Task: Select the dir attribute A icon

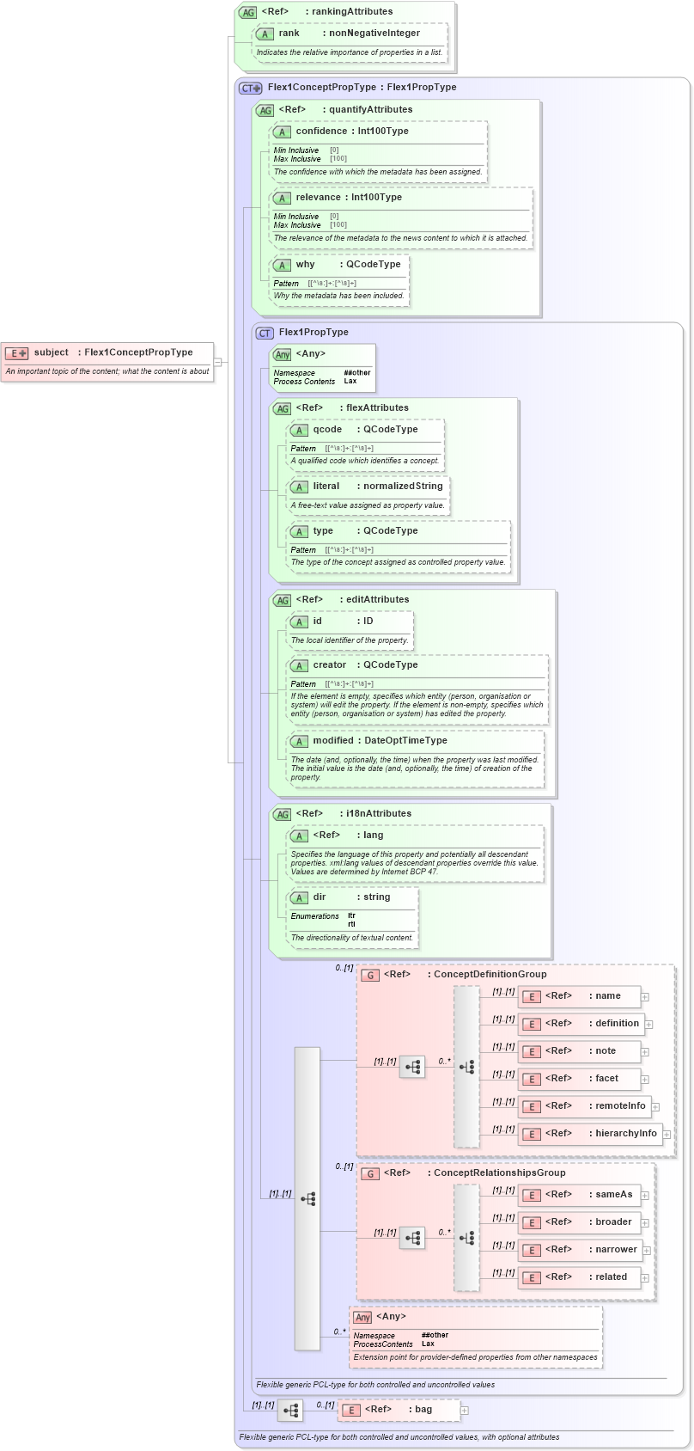Action: (299, 897)
